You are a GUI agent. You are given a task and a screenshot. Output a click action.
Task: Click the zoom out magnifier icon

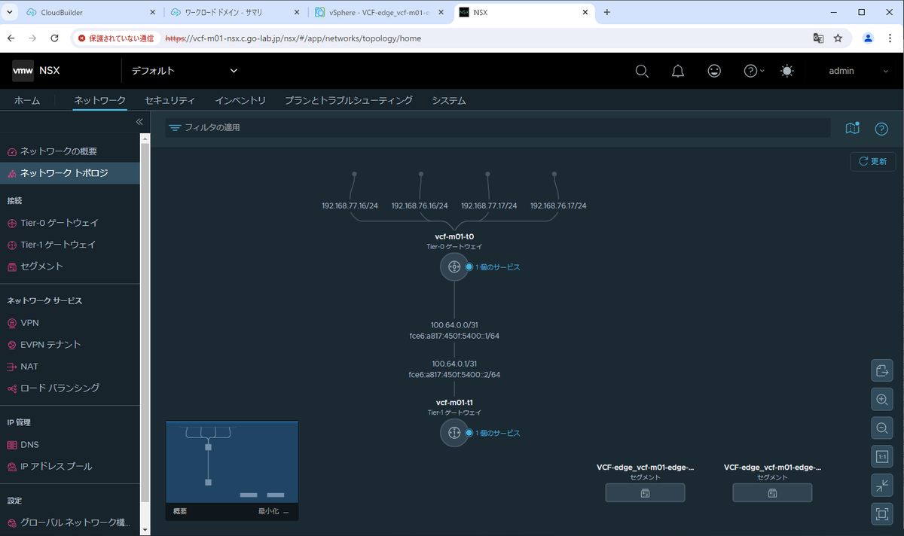[x=881, y=428]
